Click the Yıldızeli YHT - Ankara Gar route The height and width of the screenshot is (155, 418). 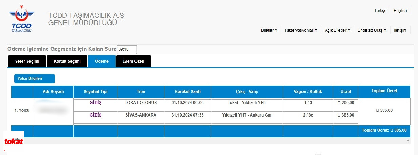[x=247, y=115]
